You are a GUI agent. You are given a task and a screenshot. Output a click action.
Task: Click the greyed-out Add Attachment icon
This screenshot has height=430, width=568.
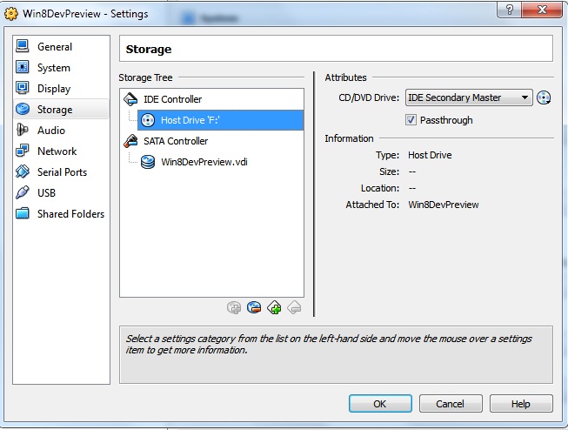pyautogui.click(x=233, y=307)
